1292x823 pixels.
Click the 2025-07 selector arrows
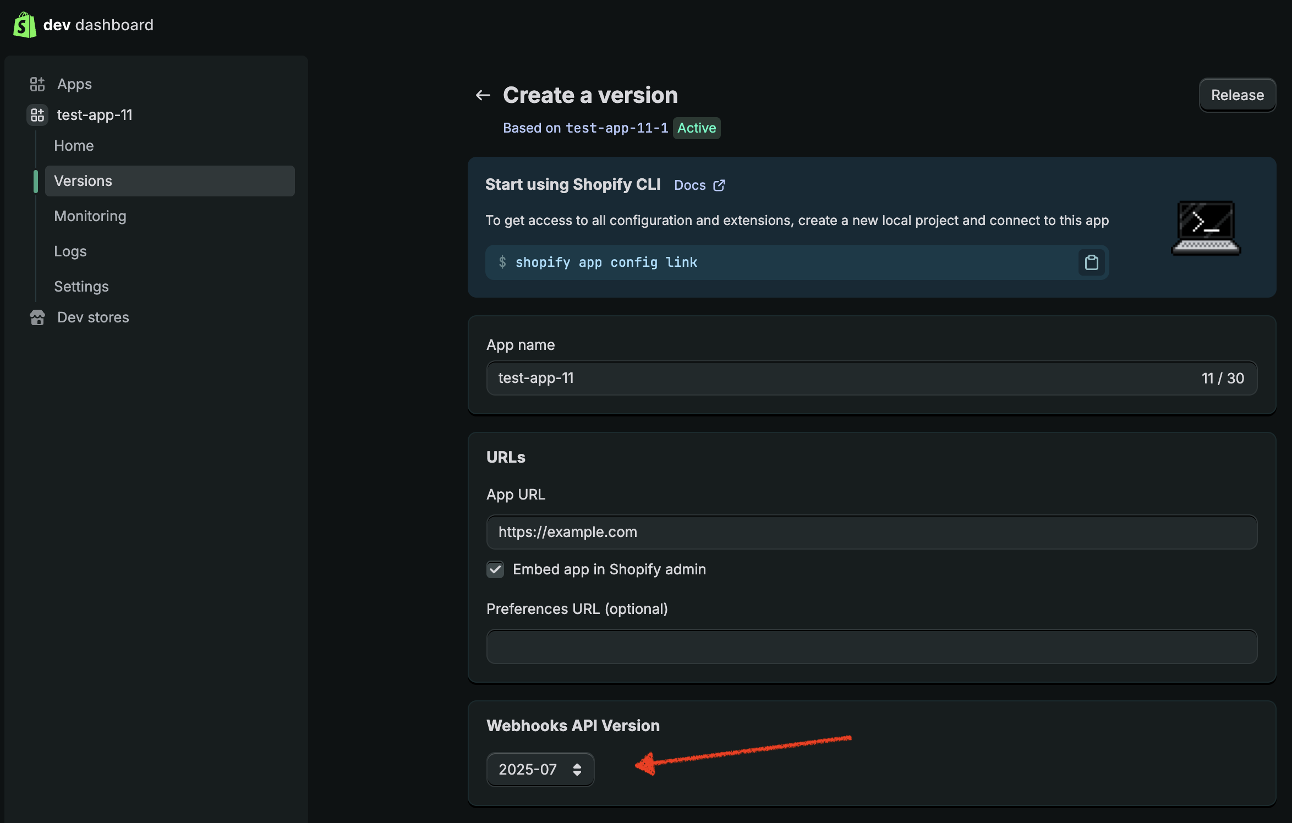tap(577, 769)
